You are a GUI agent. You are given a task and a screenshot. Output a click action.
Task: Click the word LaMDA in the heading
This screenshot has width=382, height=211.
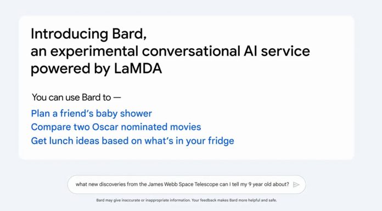coord(138,69)
